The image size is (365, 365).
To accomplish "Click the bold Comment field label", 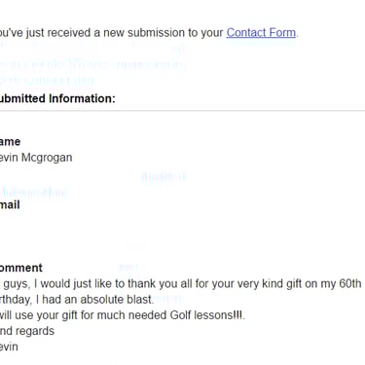I will 21,268.
